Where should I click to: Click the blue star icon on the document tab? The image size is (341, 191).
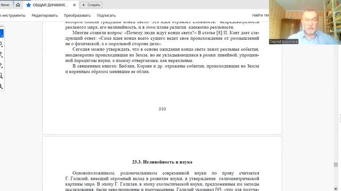tap(28, 5)
